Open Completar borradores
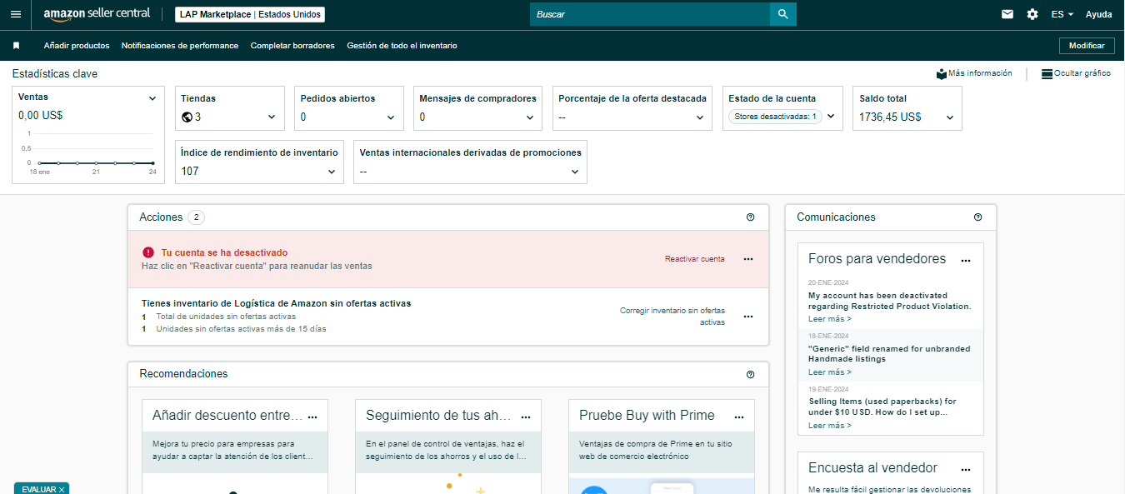Viewport: 1125px width, 494px height. point(292,46)
